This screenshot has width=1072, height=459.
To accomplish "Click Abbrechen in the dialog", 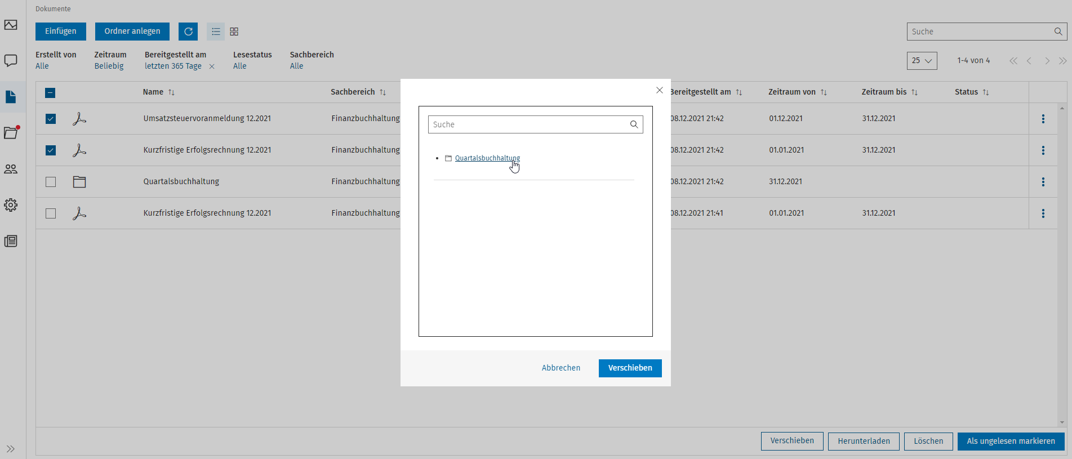I will [x=561, y=368].
